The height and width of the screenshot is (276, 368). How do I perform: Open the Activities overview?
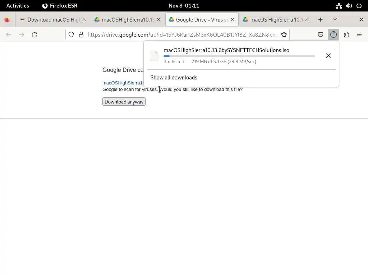(18, 6)
